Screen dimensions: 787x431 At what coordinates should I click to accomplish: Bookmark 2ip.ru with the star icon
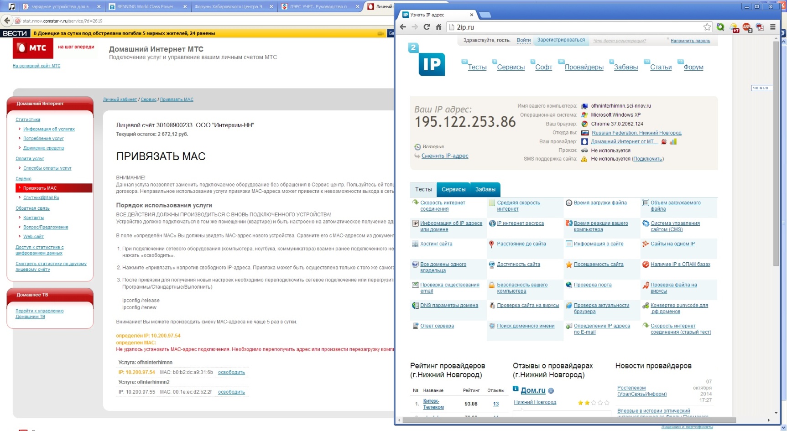tap(707, 27)
